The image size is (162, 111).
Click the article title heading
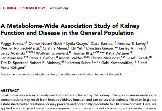coord(70,29)
